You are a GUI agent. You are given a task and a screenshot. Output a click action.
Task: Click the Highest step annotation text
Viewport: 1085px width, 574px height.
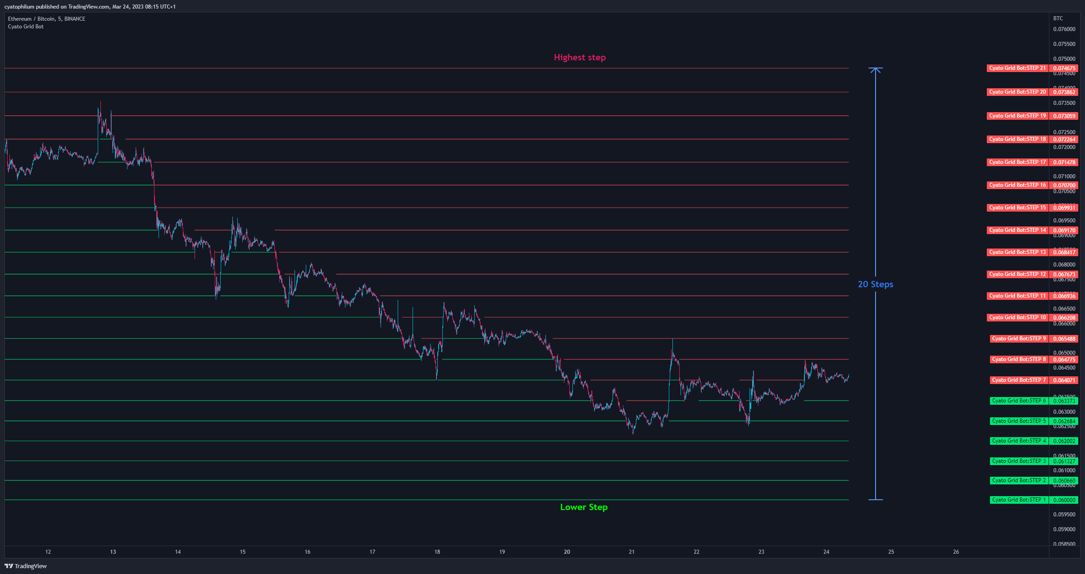pyautogui.click(x=580, y=57)
